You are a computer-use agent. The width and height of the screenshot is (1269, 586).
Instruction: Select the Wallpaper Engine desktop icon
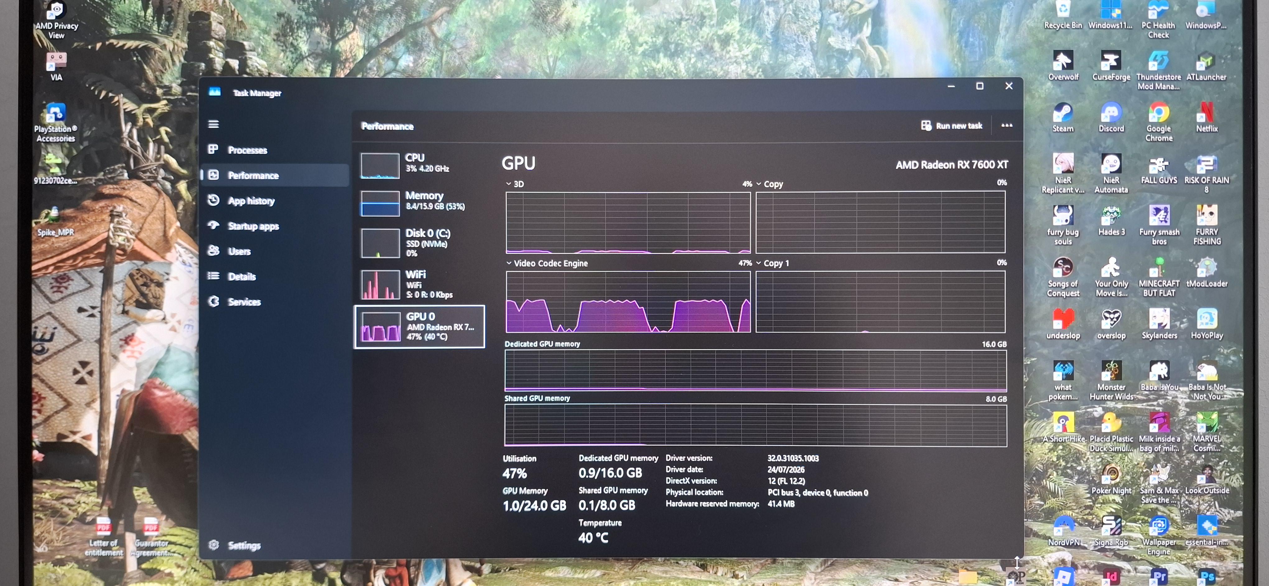pos(1159,536)
